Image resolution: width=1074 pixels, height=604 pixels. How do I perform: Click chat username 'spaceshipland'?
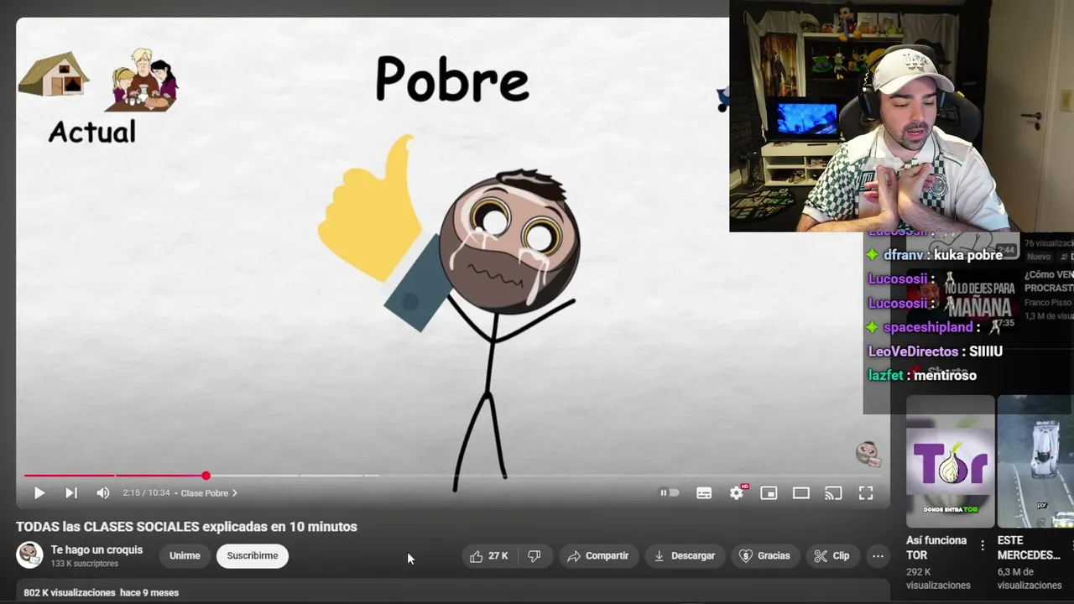coord(927,327)
